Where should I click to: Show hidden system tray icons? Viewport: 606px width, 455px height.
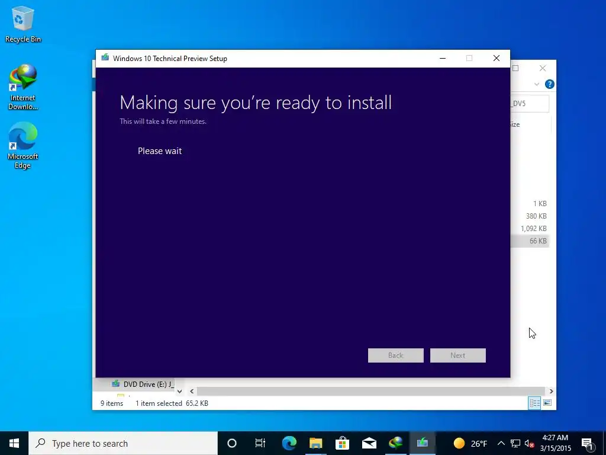point(501,443)
